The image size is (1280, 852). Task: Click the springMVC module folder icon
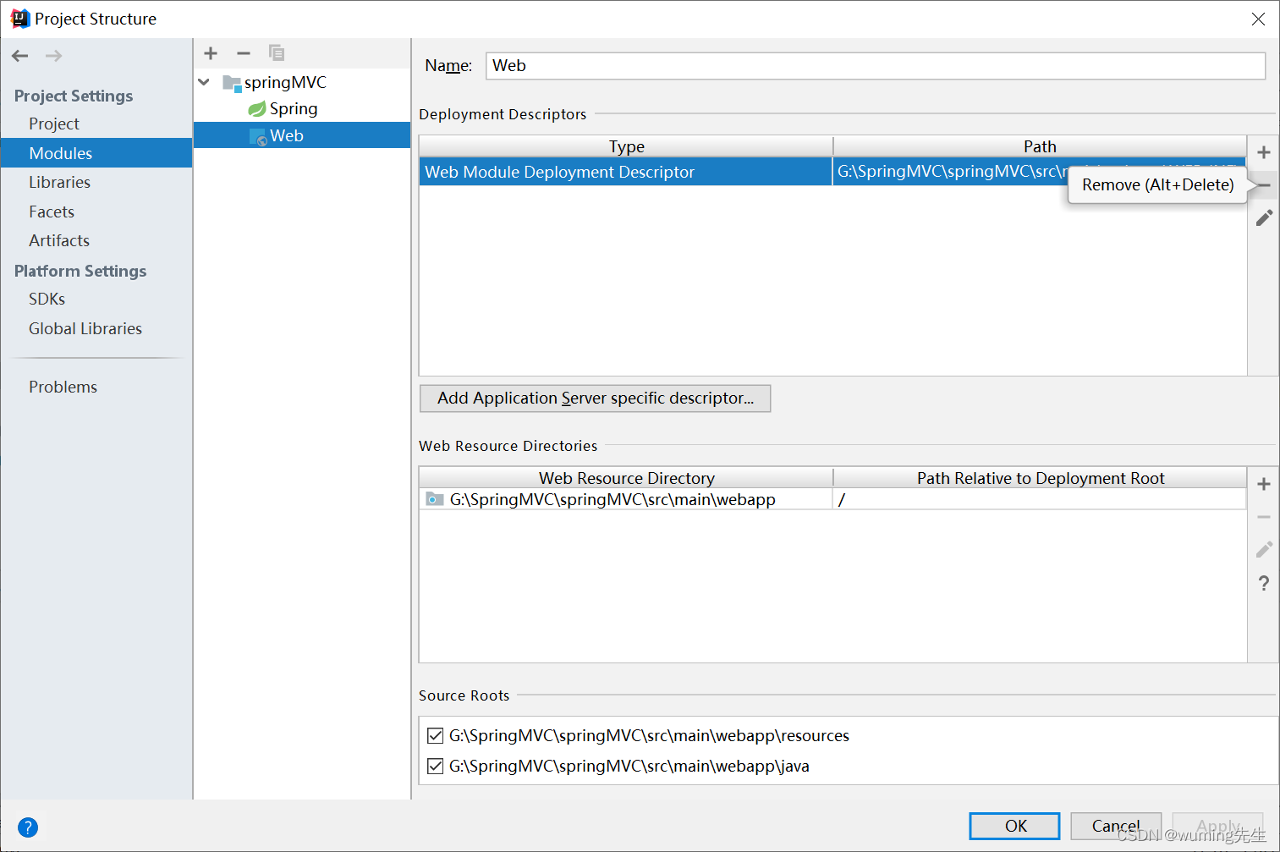(232, 83)
